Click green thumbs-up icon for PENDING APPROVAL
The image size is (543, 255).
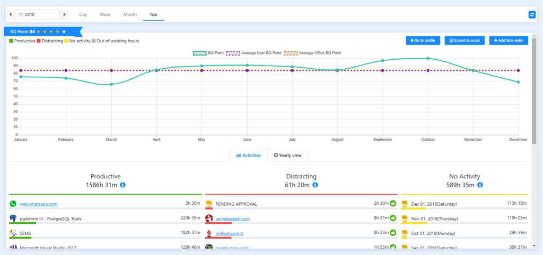393,203
